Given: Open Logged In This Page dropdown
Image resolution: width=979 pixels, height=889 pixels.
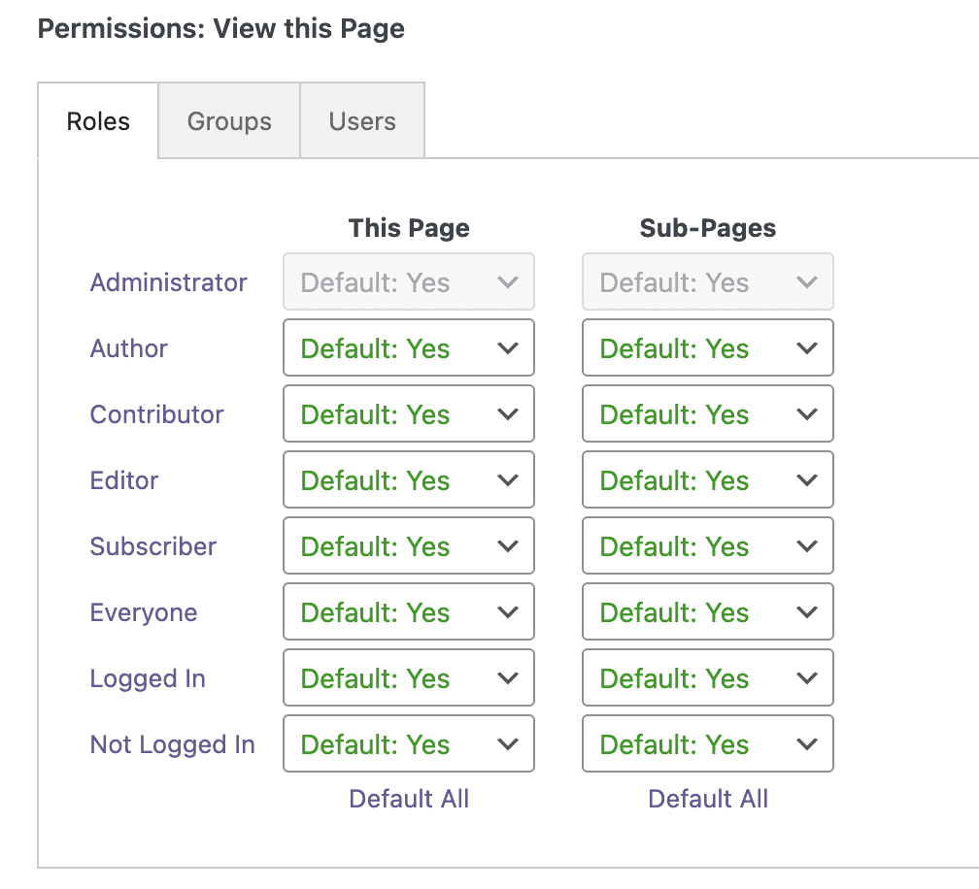Looking at the screenshot, I should 409,678.
